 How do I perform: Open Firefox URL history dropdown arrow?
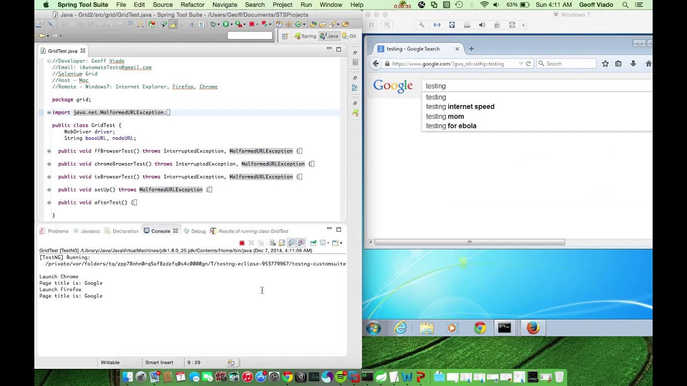pyautogui.click(x=520, y=64)
